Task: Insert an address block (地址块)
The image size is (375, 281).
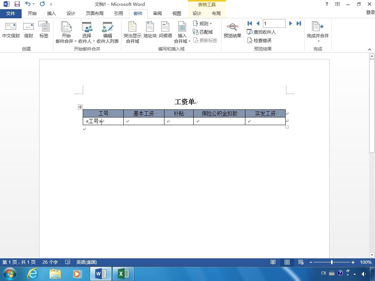Action: pos(150,30)
